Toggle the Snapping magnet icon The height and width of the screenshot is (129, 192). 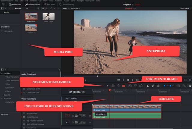[x=148, y=86]
